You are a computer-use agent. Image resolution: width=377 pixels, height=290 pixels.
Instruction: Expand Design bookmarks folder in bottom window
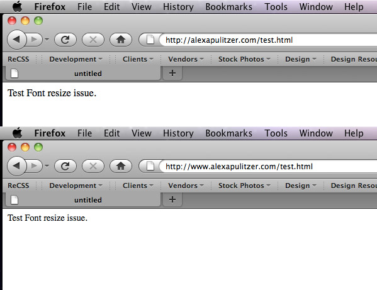(x=301, y=186)
